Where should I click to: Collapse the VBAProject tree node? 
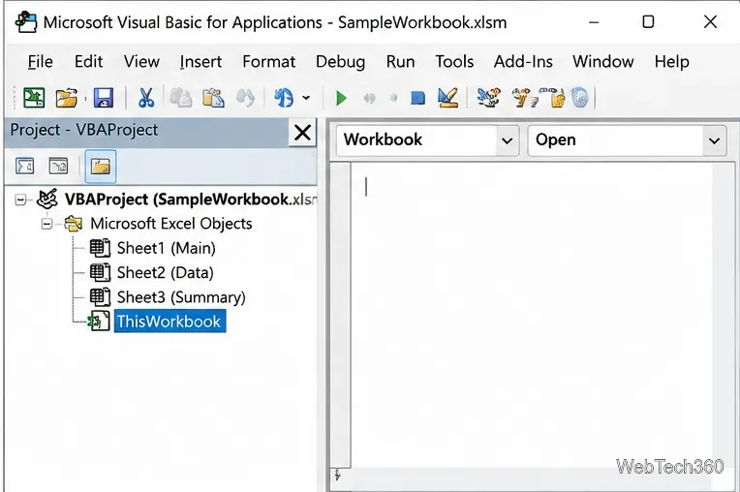[x=20, y=200]
